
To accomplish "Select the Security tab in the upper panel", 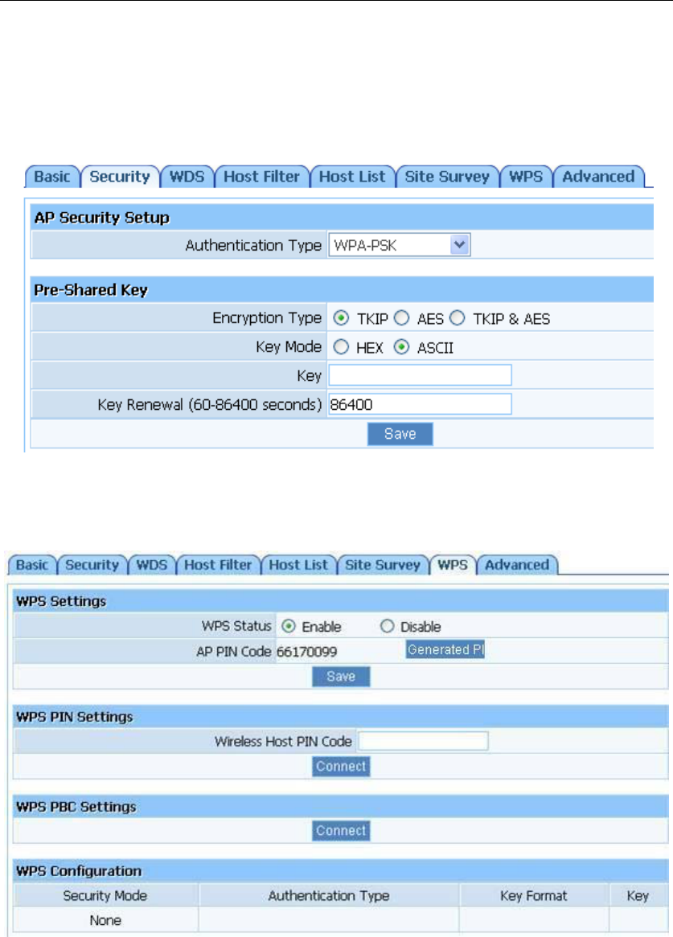I will (x=120, y=177).
